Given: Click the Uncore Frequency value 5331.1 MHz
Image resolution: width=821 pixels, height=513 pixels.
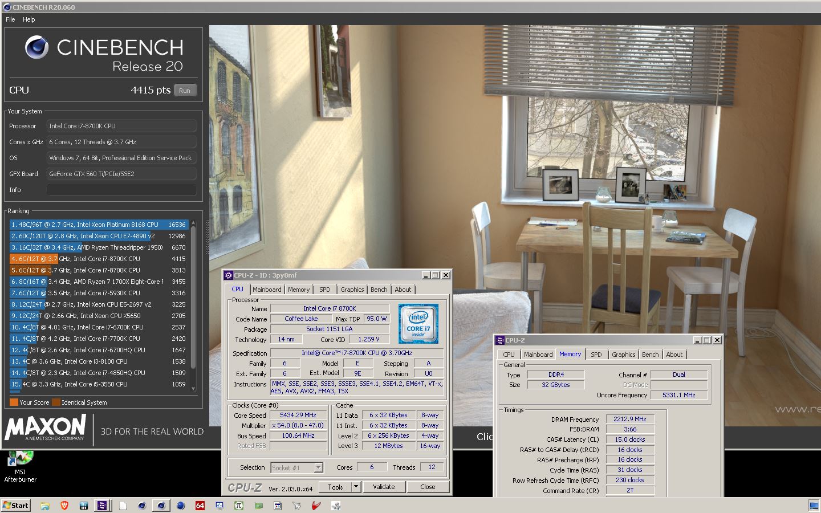Looking at the screenshot, I should [x=679, y=395].
